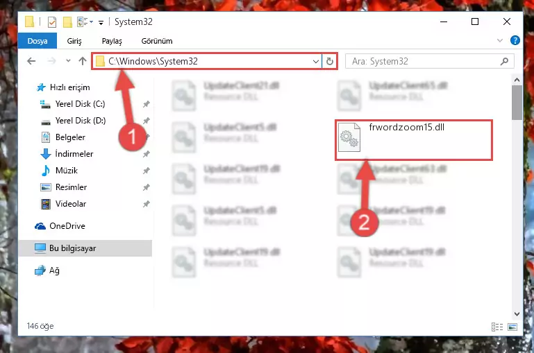Viewport: 534px width, 353px height.
Task: Click the pin icon next to Videolar
Action: coord(146,204)
